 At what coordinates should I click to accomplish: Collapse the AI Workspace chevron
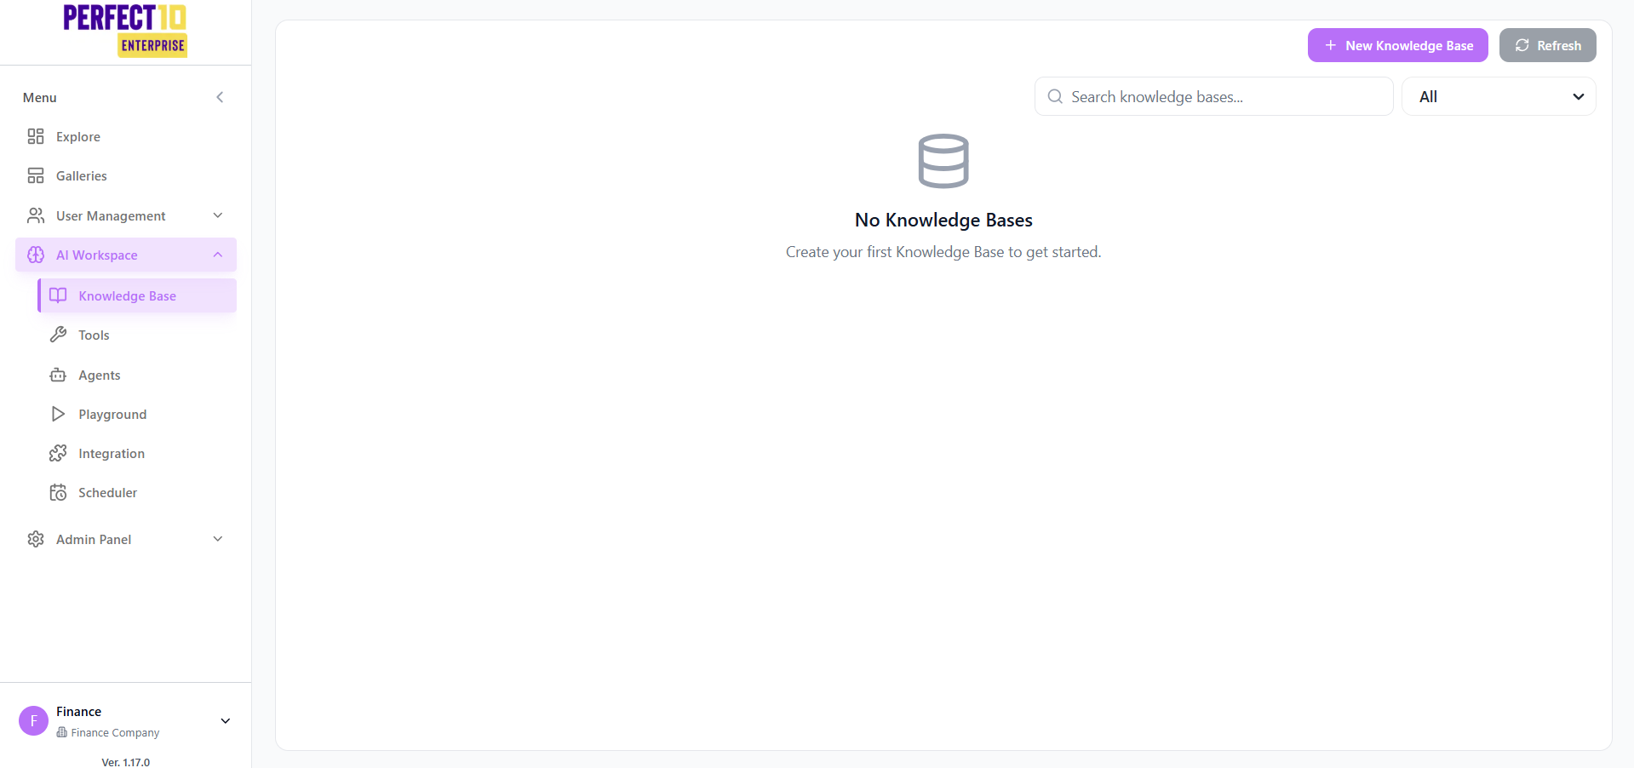[x=218, y=255]
